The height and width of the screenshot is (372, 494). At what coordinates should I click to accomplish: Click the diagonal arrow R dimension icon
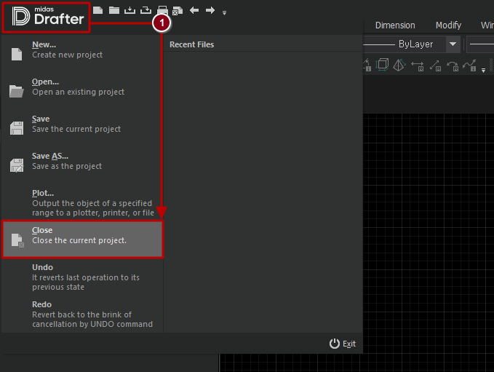click(435, 66)
